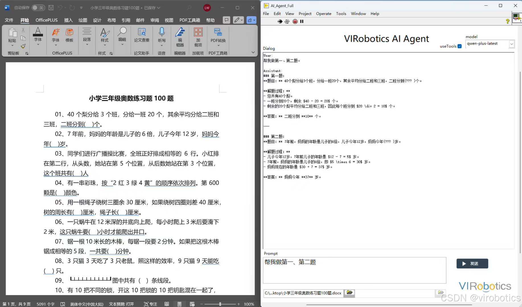Open the Tools menu in AI_Agent_Full
This screenshot has width=522, height=307.
[x=341, y=14]
